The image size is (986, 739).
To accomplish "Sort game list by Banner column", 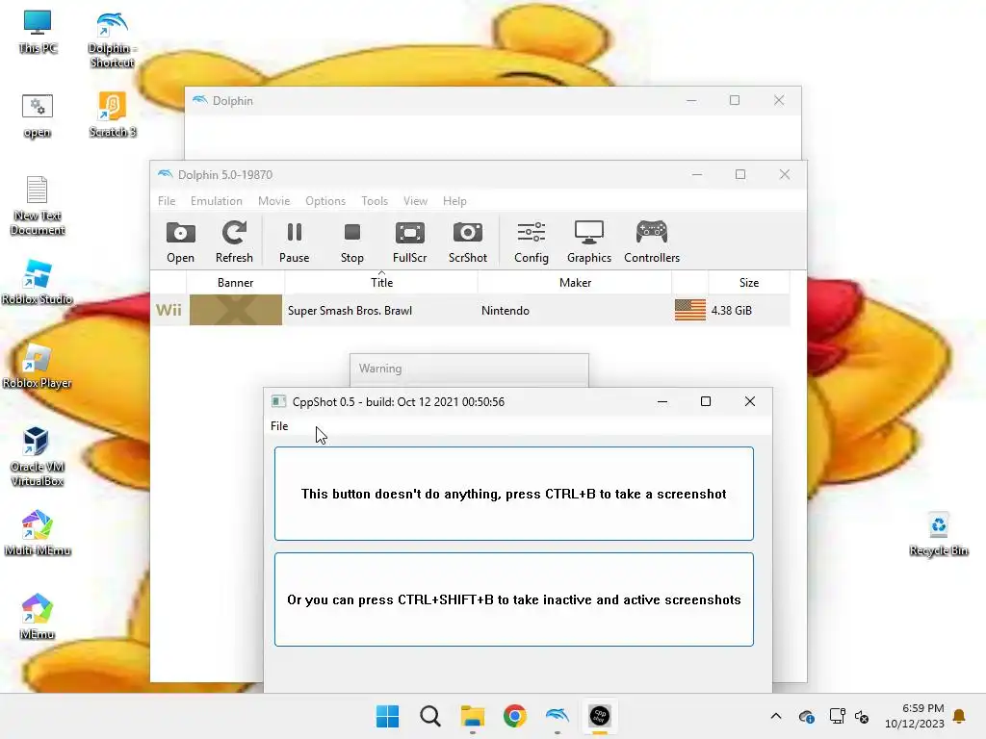I will (x=236, y=283).
